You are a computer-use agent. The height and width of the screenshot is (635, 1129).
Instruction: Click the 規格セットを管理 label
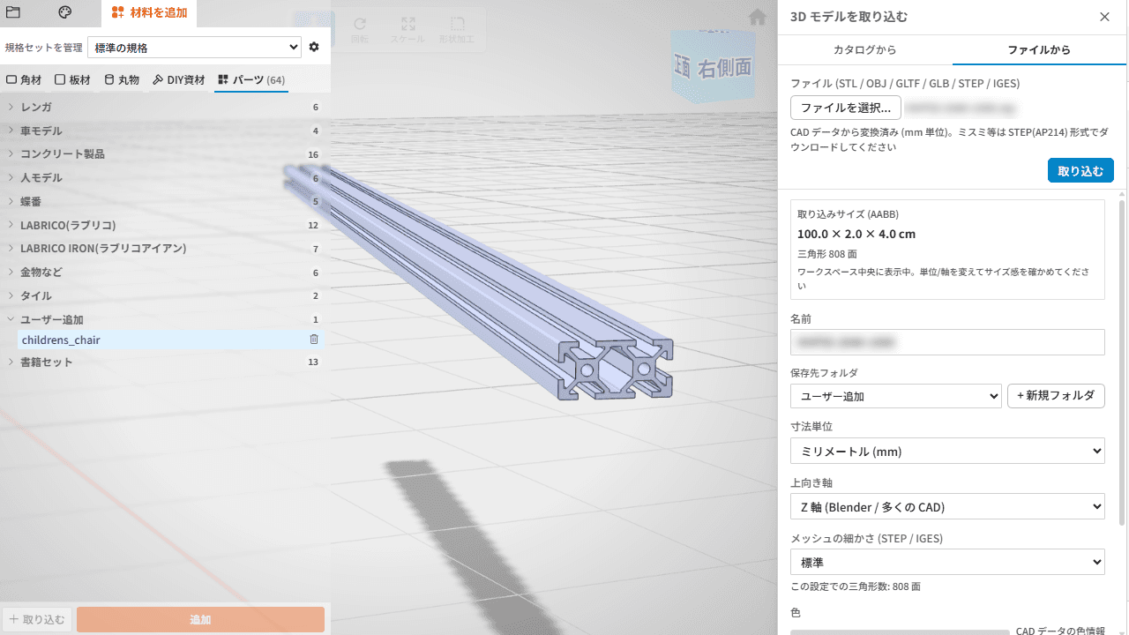tap(43, 48)
